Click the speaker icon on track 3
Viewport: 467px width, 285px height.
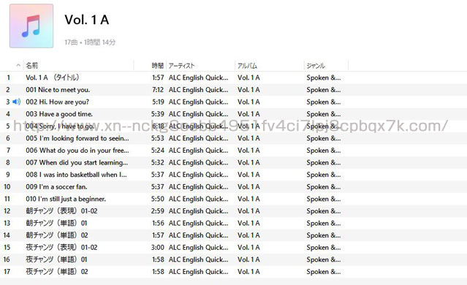(17, 102)
